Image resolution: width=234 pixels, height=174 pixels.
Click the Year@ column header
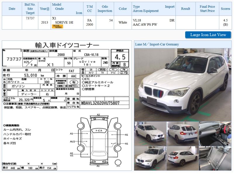44,9
